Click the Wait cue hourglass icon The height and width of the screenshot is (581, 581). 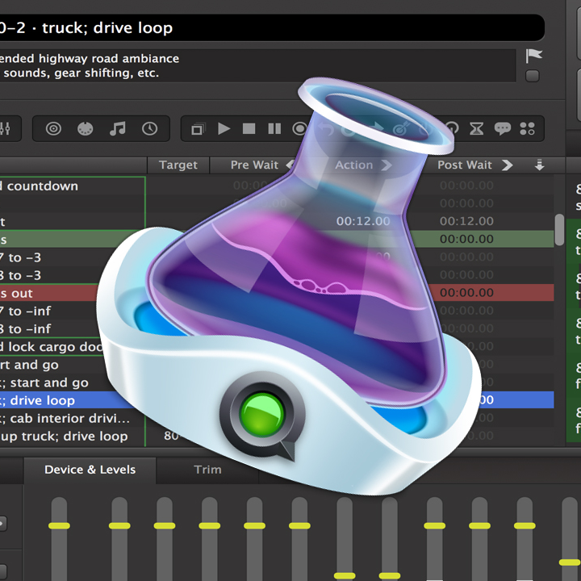coord(477,128)
